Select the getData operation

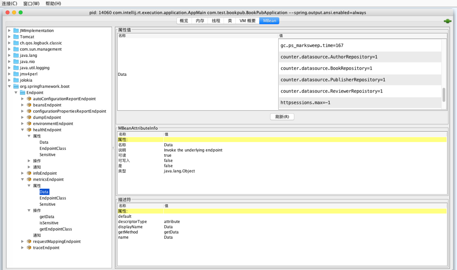(47, 217)
